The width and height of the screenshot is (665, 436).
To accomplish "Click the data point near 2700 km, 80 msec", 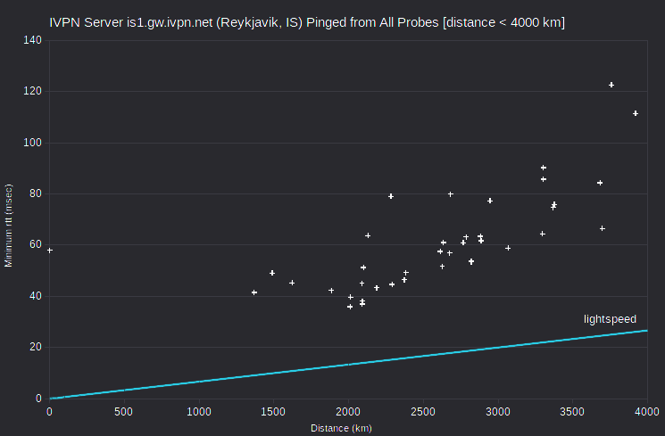I will click(x=451, y=194).
